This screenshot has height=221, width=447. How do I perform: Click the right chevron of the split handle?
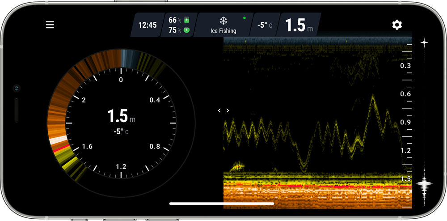[x=228, y=110]
